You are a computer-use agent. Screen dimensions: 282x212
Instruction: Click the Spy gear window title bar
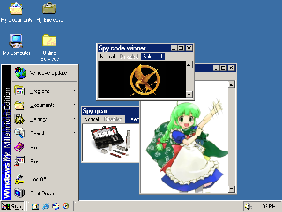pyautogui.click(x=111, y=111)
